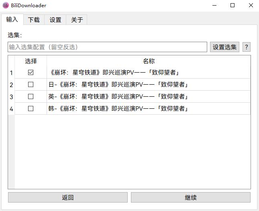Select row header number 1
This screenshot has height=211, width=259.
11,73
